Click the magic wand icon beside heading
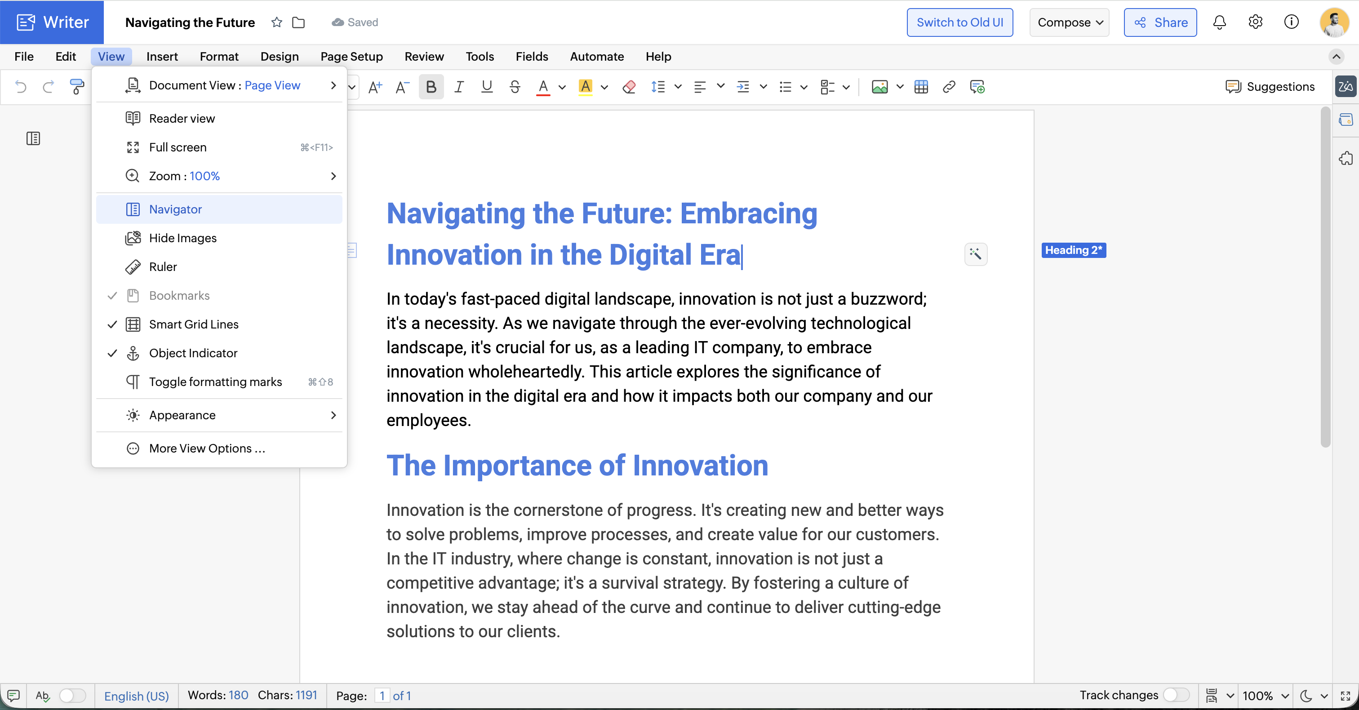 [976, 254]
